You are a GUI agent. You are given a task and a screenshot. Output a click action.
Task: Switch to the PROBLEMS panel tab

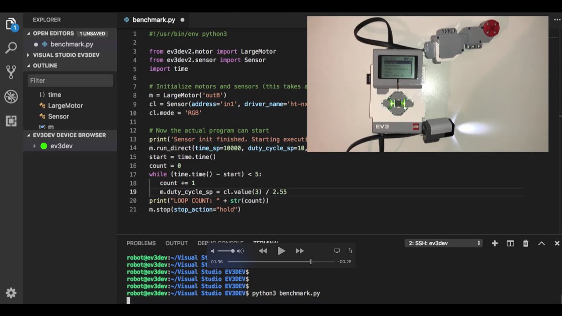(141, 243)
